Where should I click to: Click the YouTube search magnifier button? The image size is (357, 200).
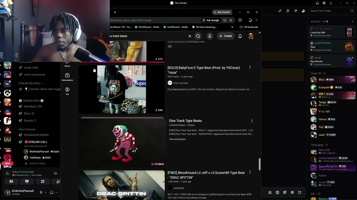tap(198, 36)
